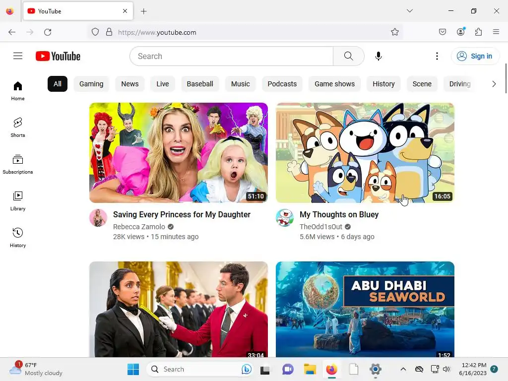The width and height of the screenshot is (508, 381).
Task: Open YouTube settings three-dot menu
Action: tap(437, 56)
